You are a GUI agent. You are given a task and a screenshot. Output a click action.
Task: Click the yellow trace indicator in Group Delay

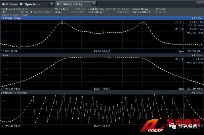[x=193, y=18]
